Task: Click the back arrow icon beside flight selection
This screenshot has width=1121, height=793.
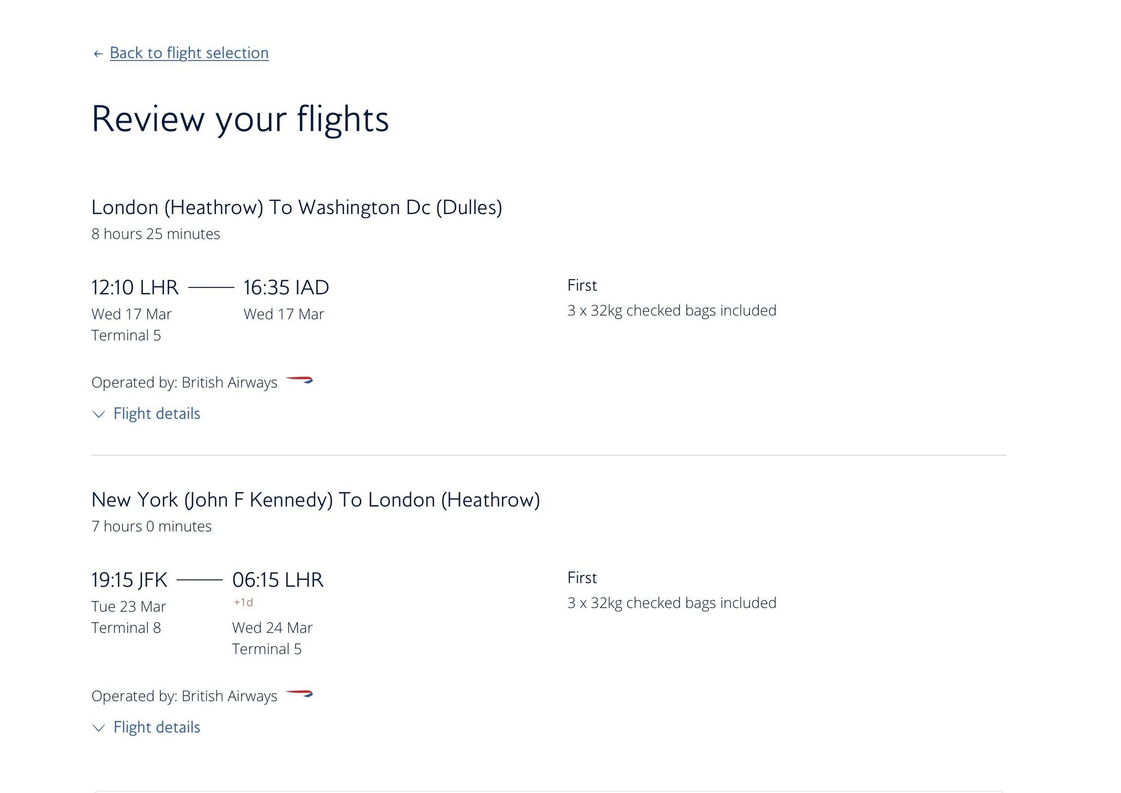Action: click(x=98, y=54)
